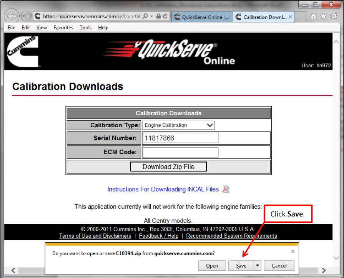Open the Feedback / Help link
344x278 pixels.
(x=159, y=236)
